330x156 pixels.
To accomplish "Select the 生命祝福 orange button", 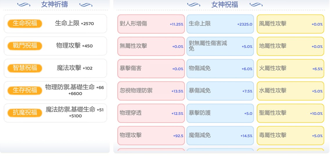I will [x=25, y=23].
